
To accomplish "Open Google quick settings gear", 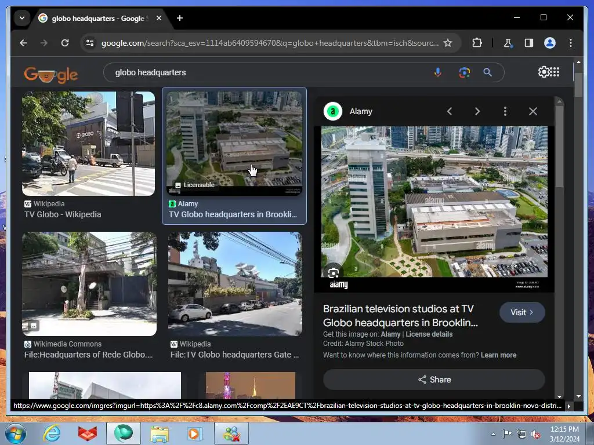I will [543, 72].
